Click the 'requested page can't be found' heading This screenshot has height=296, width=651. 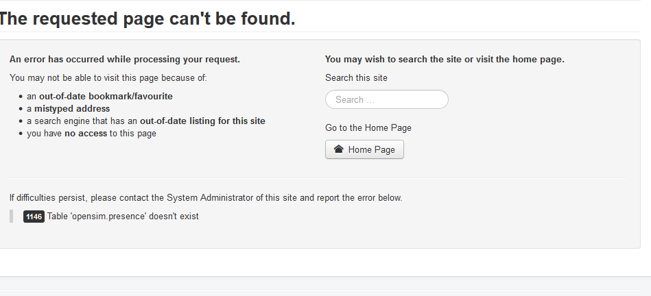tap(147, 18)
